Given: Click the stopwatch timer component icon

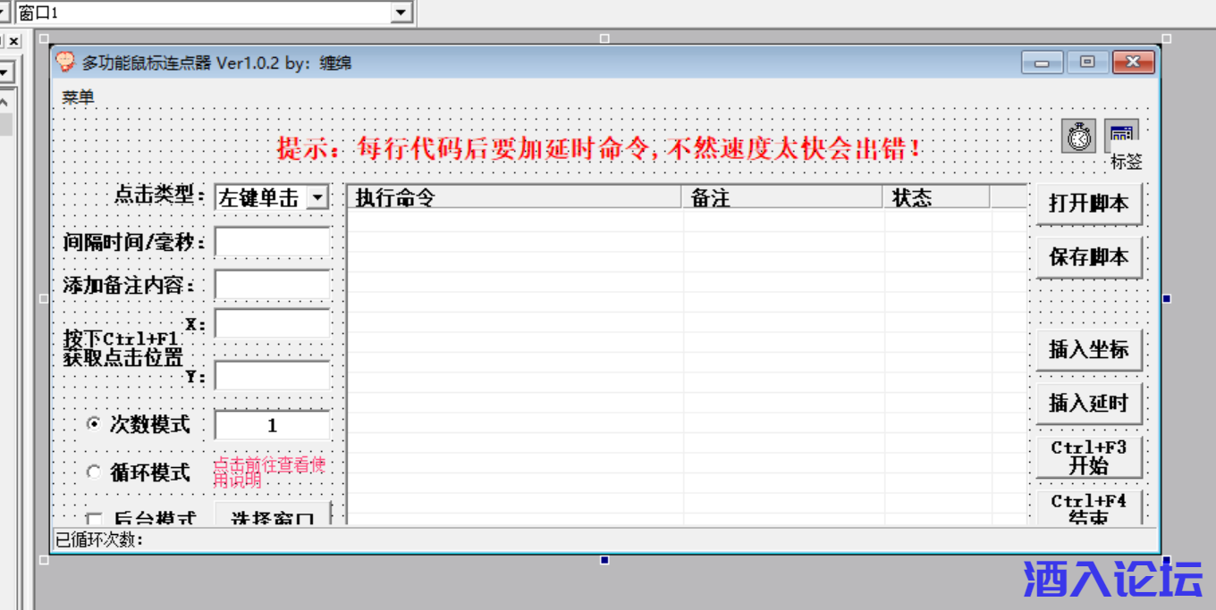Looking at the screenshot, I should coord(1080,137).
